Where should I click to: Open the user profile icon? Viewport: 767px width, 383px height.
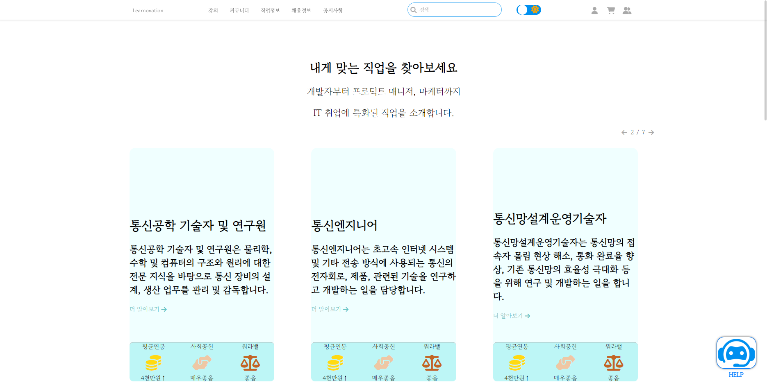tap(594, 10)
